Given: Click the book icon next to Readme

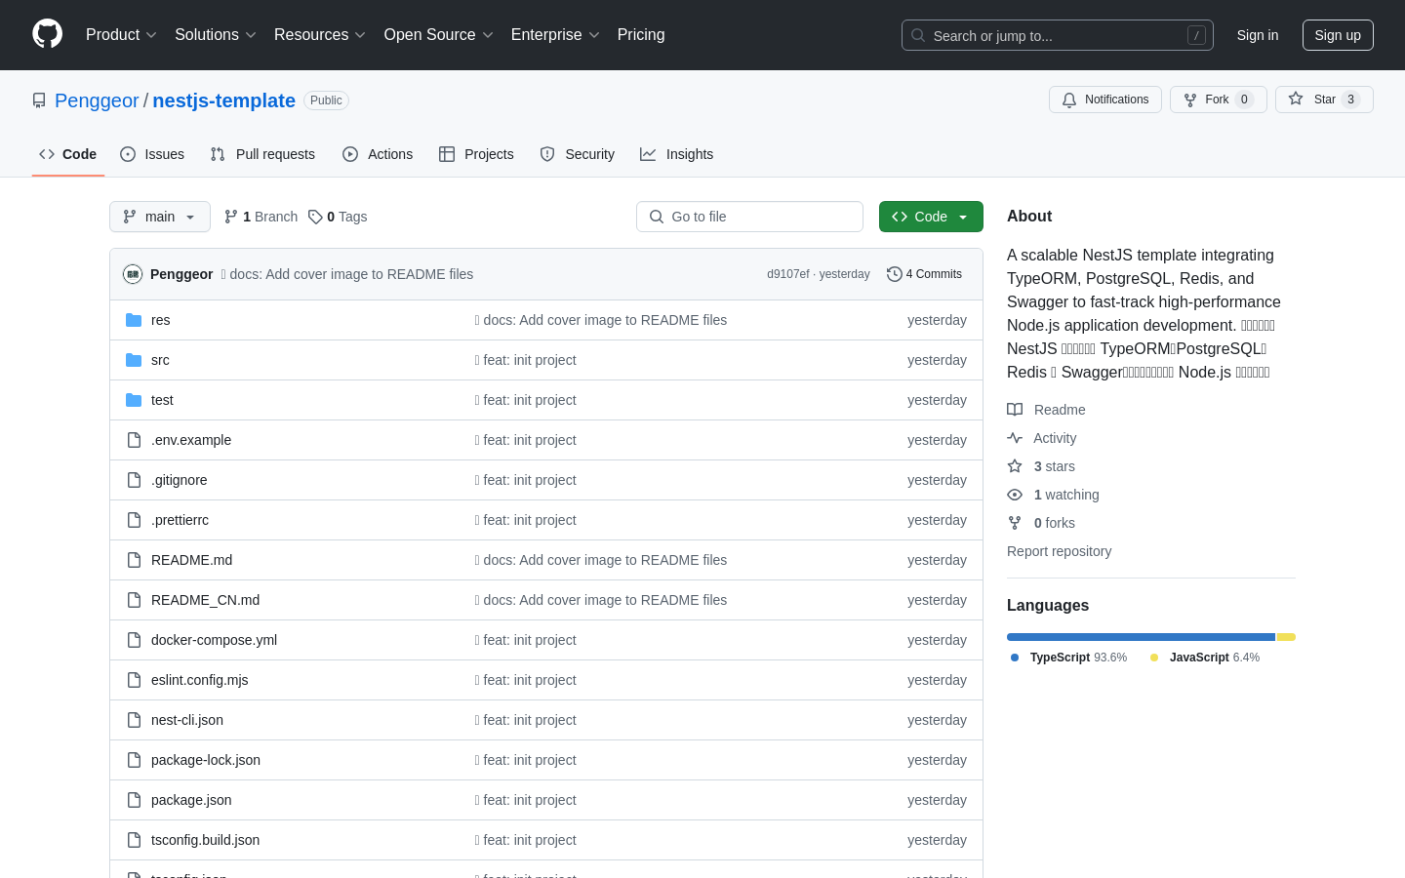Looking at the screenshot, I should 1015,410.
